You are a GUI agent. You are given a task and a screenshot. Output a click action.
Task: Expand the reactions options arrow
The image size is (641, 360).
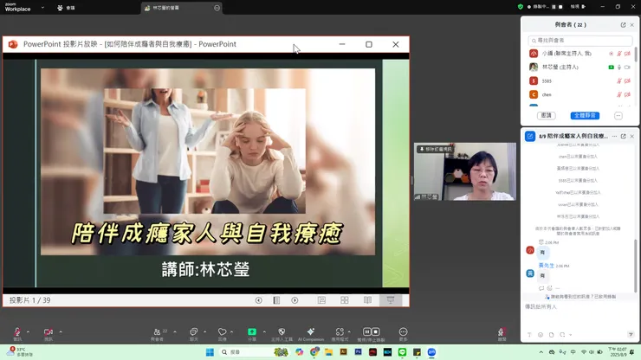pos(232,331)
